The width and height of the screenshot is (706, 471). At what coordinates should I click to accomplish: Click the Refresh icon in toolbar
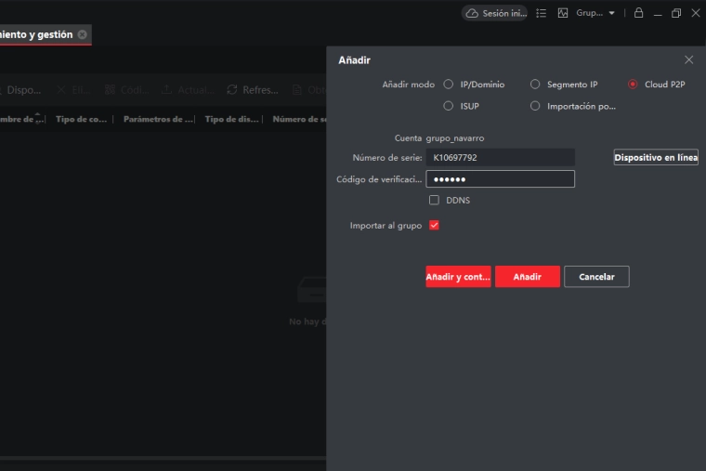(232, 90)
